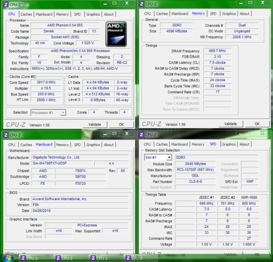Click the AMD Phenom II logo image
Screen dimensions: 273x262
click(x=117, y=34)
